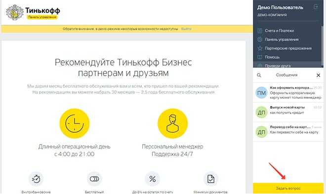Click text Поддержка 24/7

tap(172, 154)
